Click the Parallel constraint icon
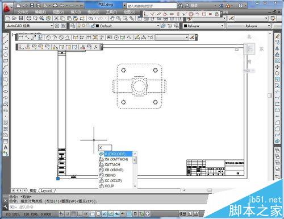The width and height of the screenshot is (284, 219). click(x=158, y=14)
